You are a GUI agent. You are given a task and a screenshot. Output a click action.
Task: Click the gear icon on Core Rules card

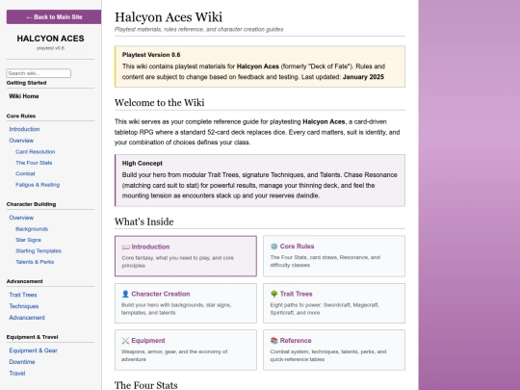[x=273, y=247]
